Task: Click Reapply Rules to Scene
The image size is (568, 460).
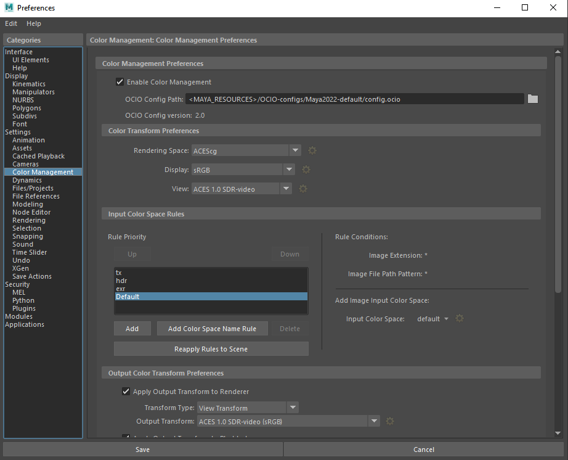Action: [x=211, y=348]
